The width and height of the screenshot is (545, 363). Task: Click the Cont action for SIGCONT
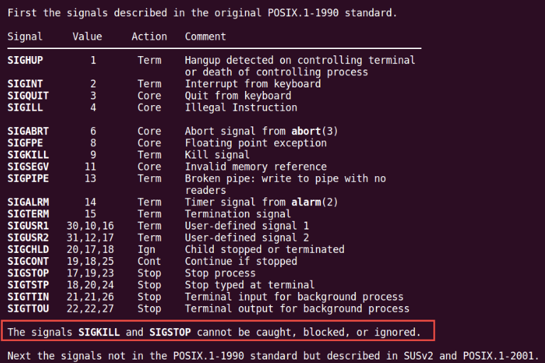coord(149,261)
